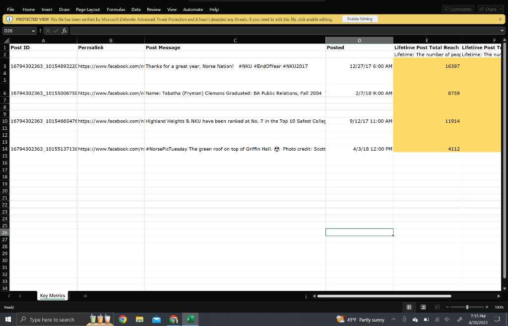Click the Post ID header cell
Screen dimensions: 508x326
[x=44, y=47]
